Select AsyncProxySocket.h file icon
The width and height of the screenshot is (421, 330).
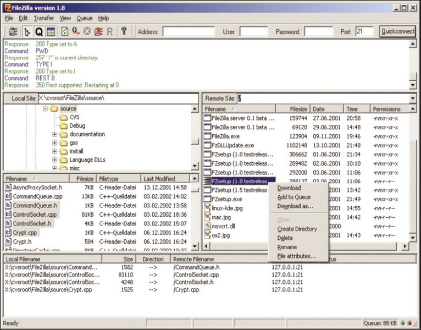(8, 188)
